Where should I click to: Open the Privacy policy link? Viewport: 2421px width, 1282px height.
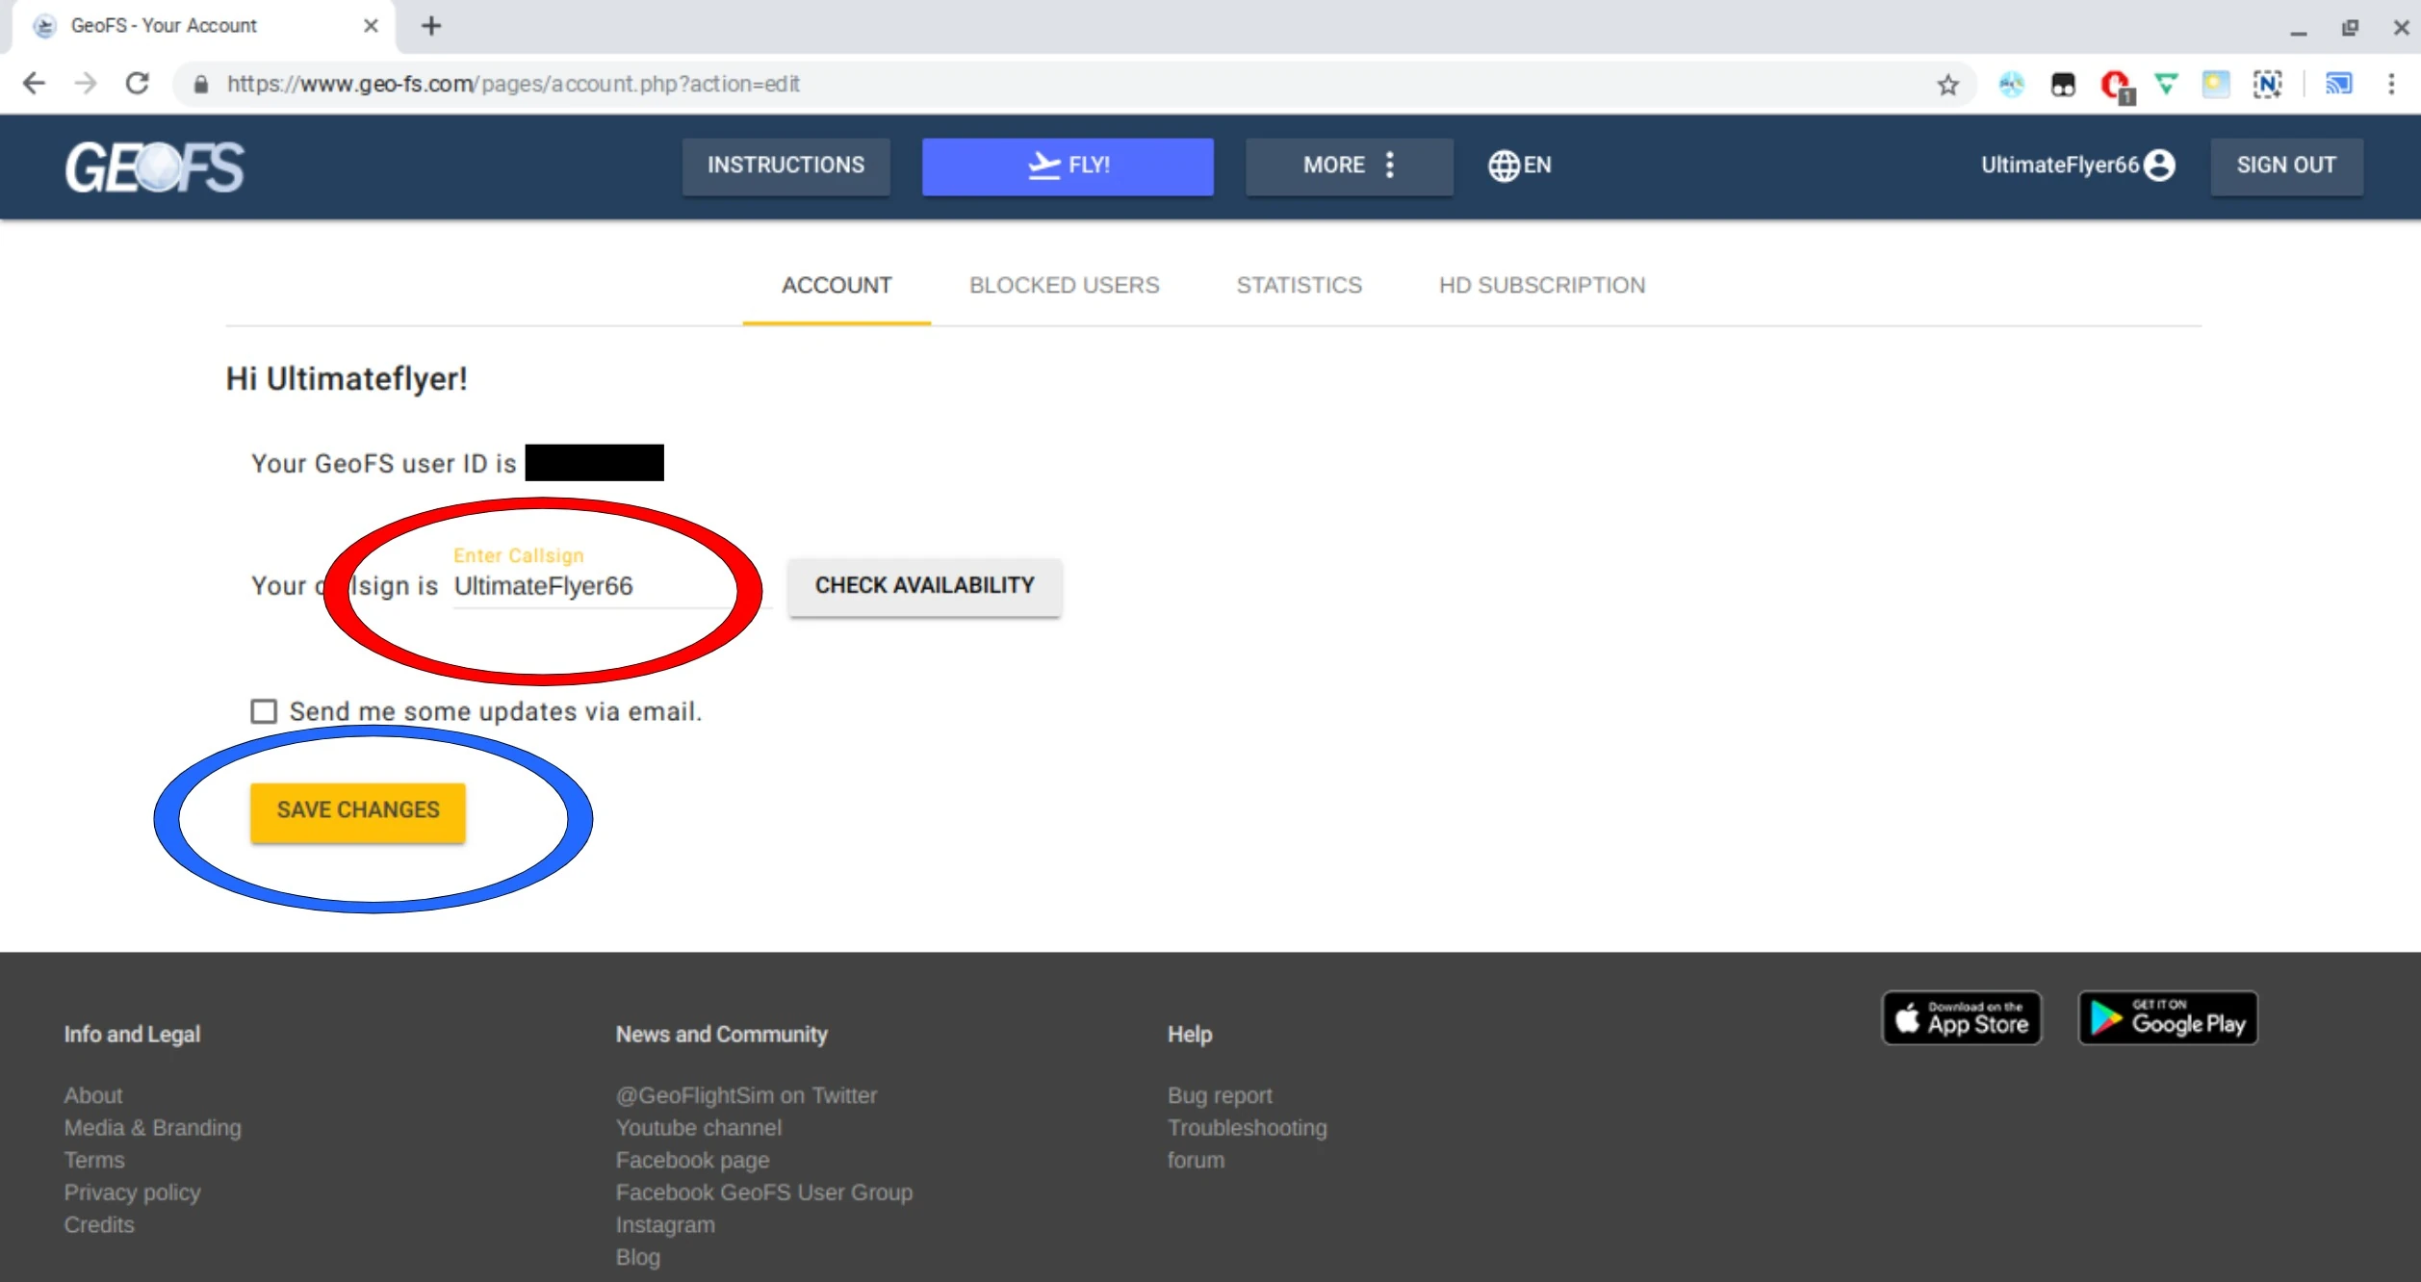(132, 1192)
